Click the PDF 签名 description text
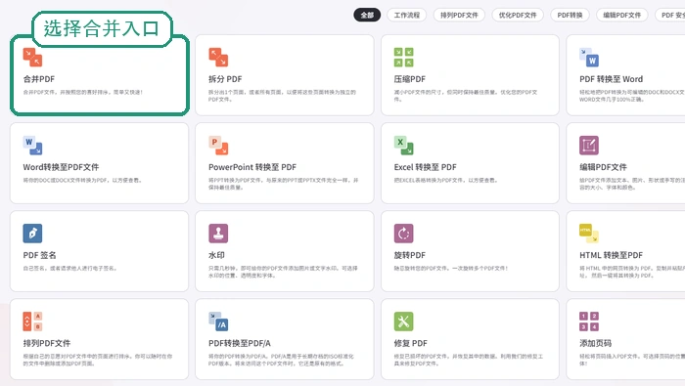The image size is (685, 386). (69, 268)
